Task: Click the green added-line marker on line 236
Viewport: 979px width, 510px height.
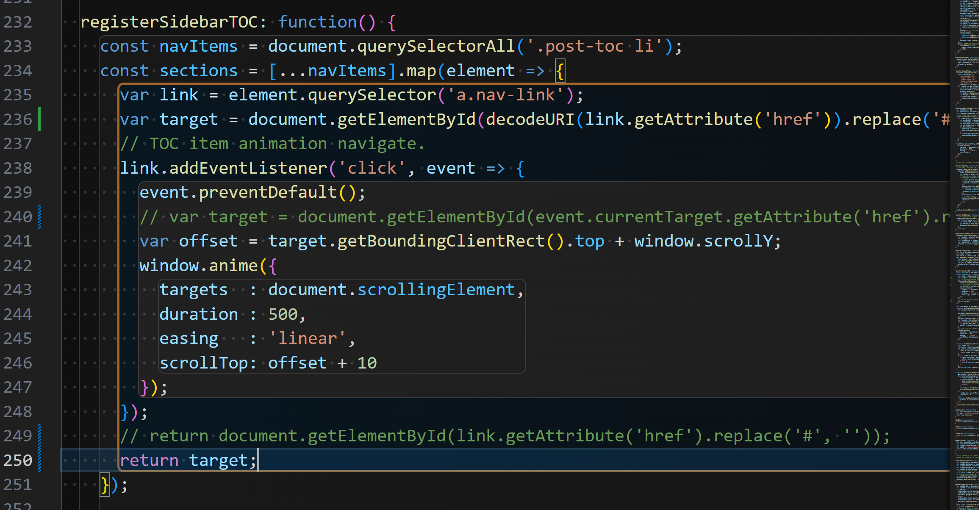Action: point(39,119)
